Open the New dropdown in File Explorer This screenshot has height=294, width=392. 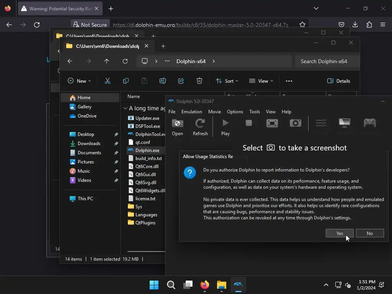click(79, 81)
